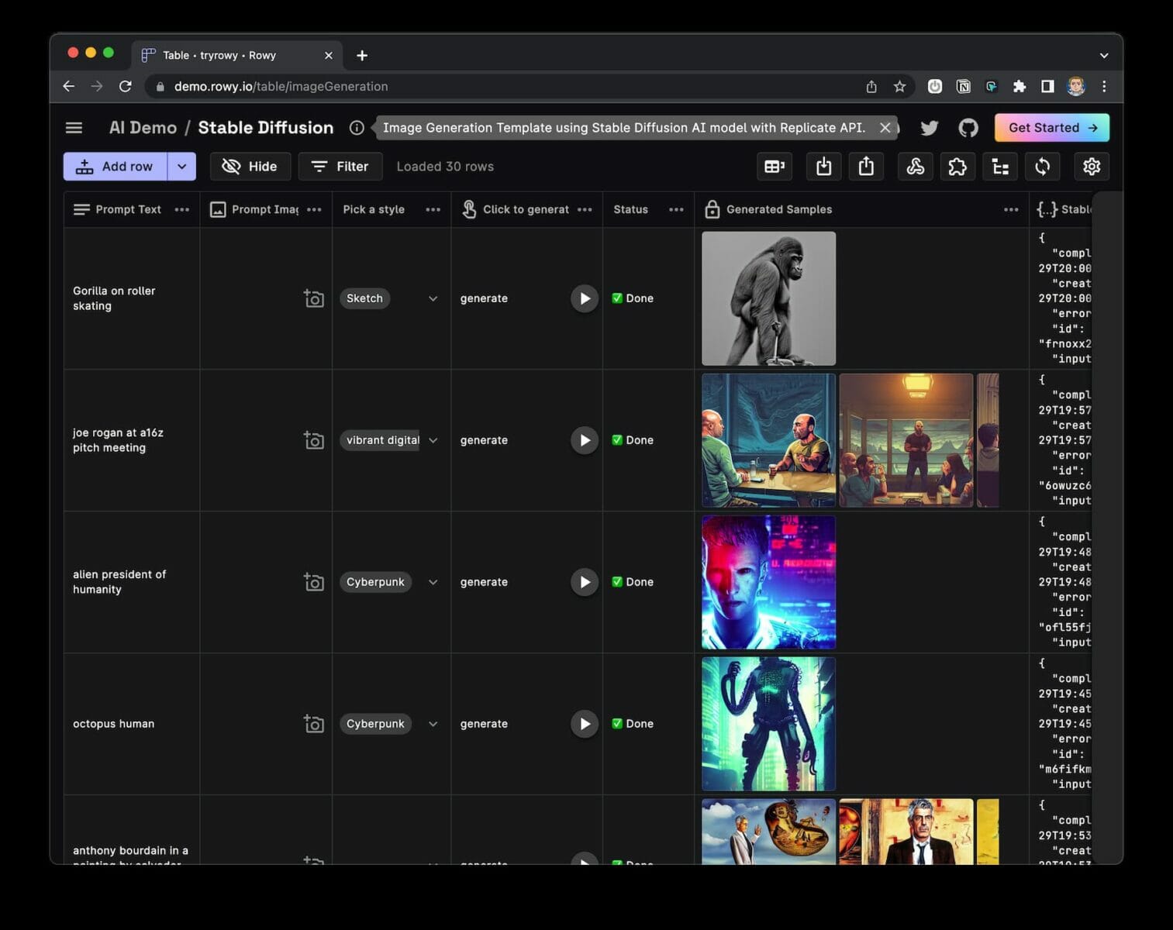Run generate for alien president of humanity
The width and height of the screenshot is (1173, 930).
click(x=585, y=582)
